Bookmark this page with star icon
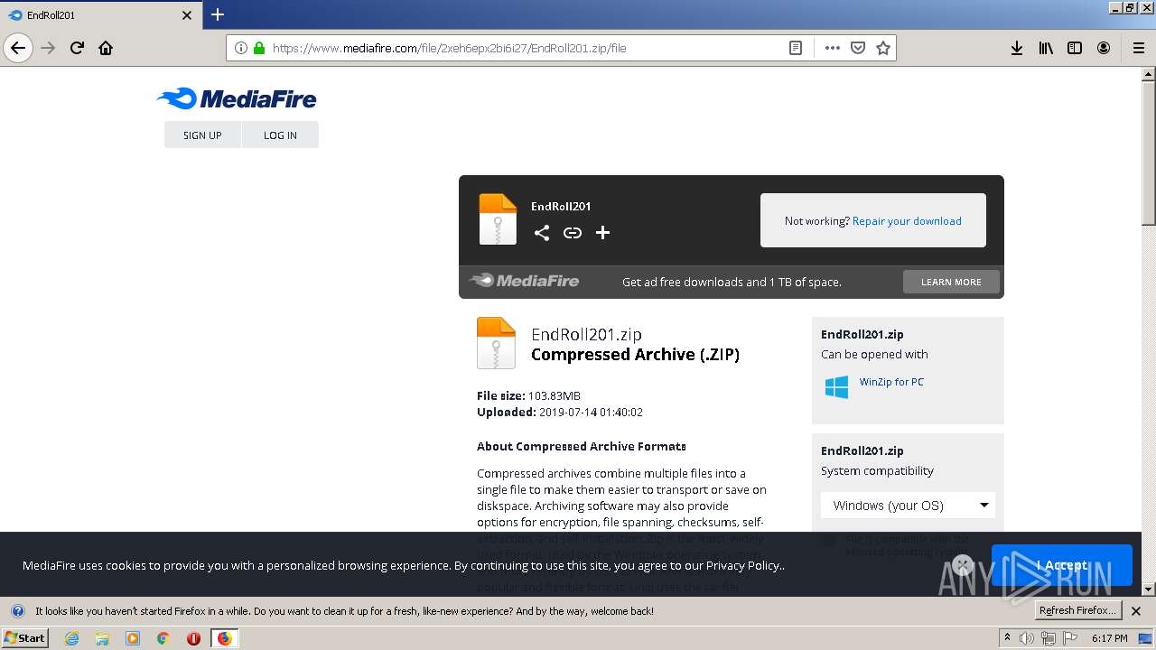The height and width of the screenshot is (650, 1156). coord(883,48)
